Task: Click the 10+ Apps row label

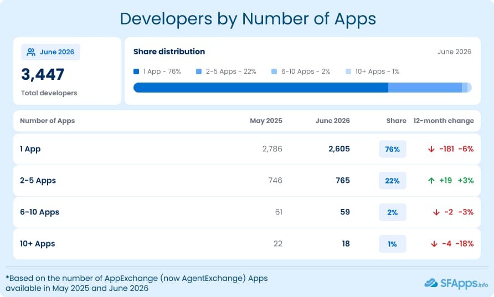Action: point(38,244)
